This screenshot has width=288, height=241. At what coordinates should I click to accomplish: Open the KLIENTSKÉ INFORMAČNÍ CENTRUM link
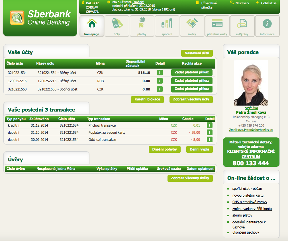click(x=251, y=154)
